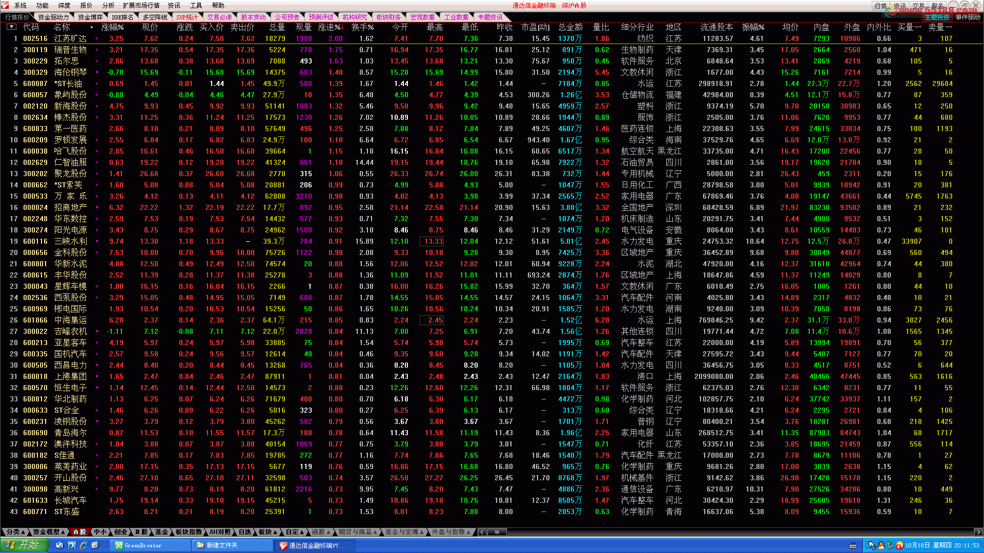Click the fourth quick launch browser icon
984x553 pixels.
tap(95, 545)
